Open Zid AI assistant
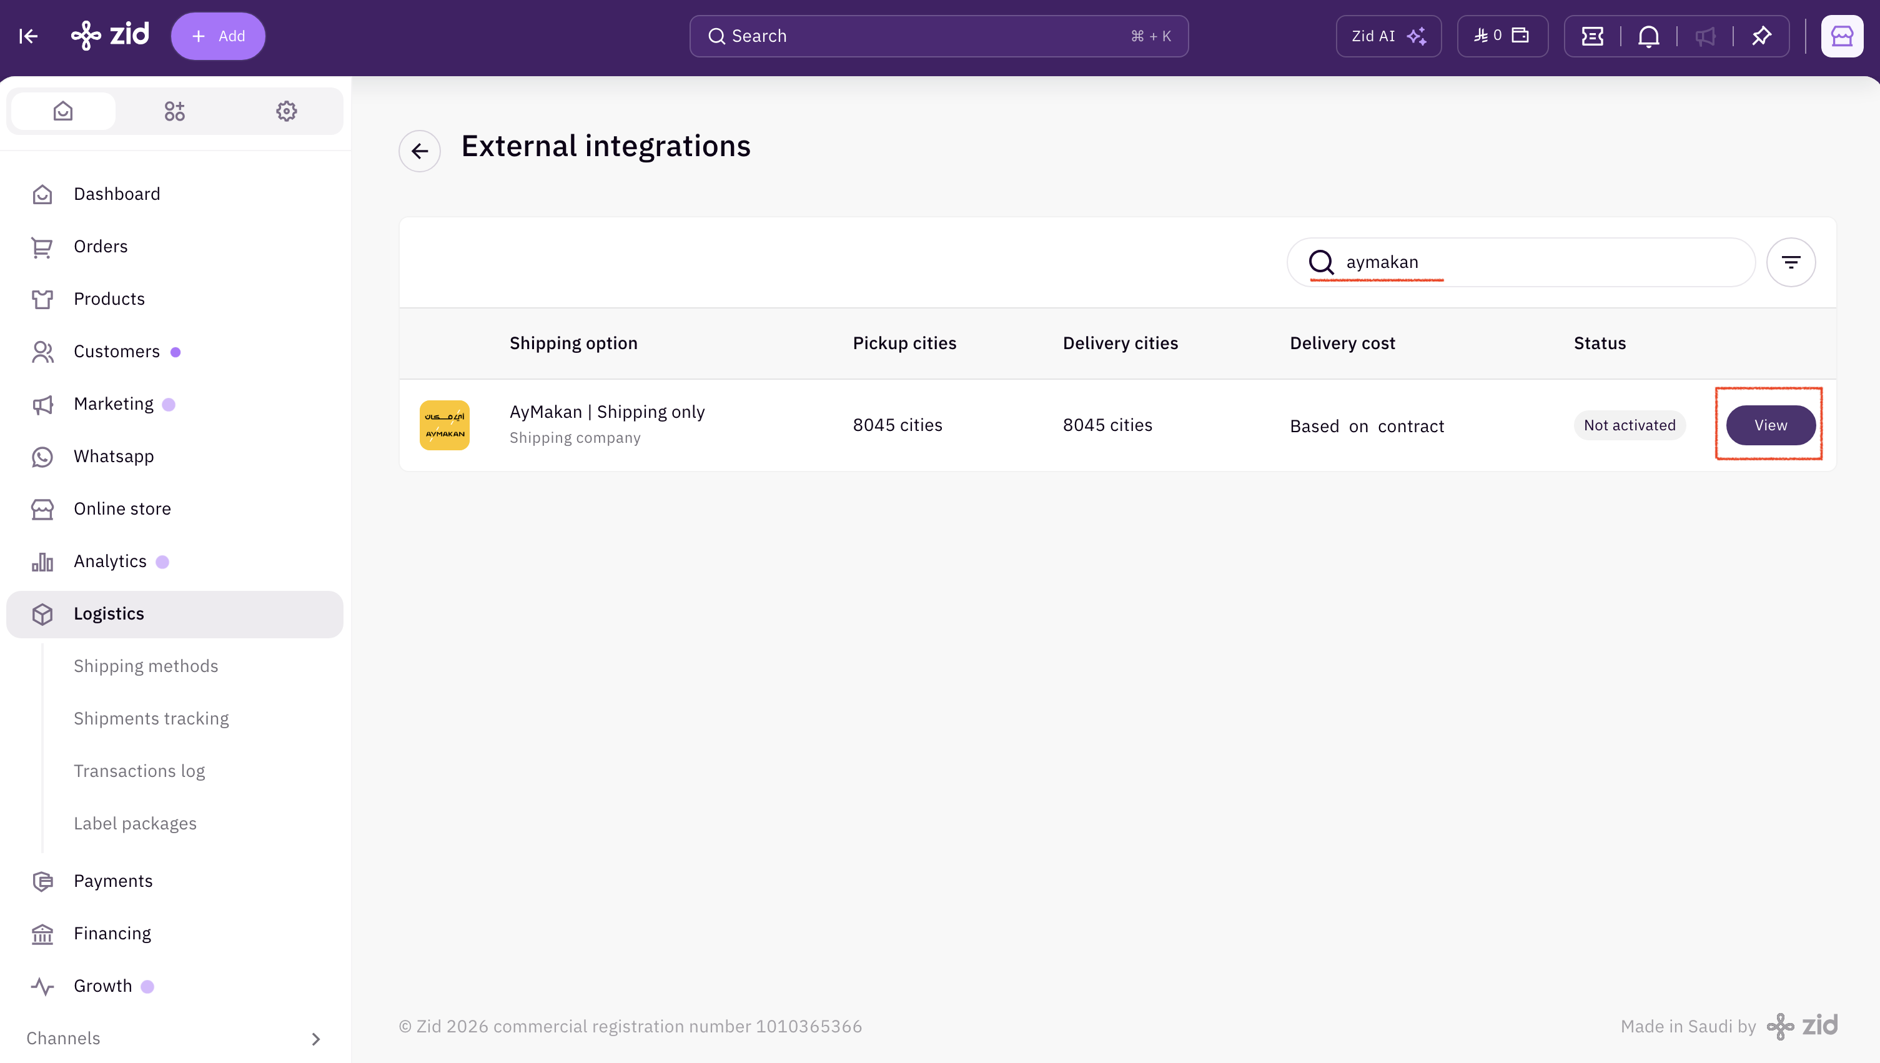The height and width of the screenshot is (1063, 1880). pos(1388,36)
